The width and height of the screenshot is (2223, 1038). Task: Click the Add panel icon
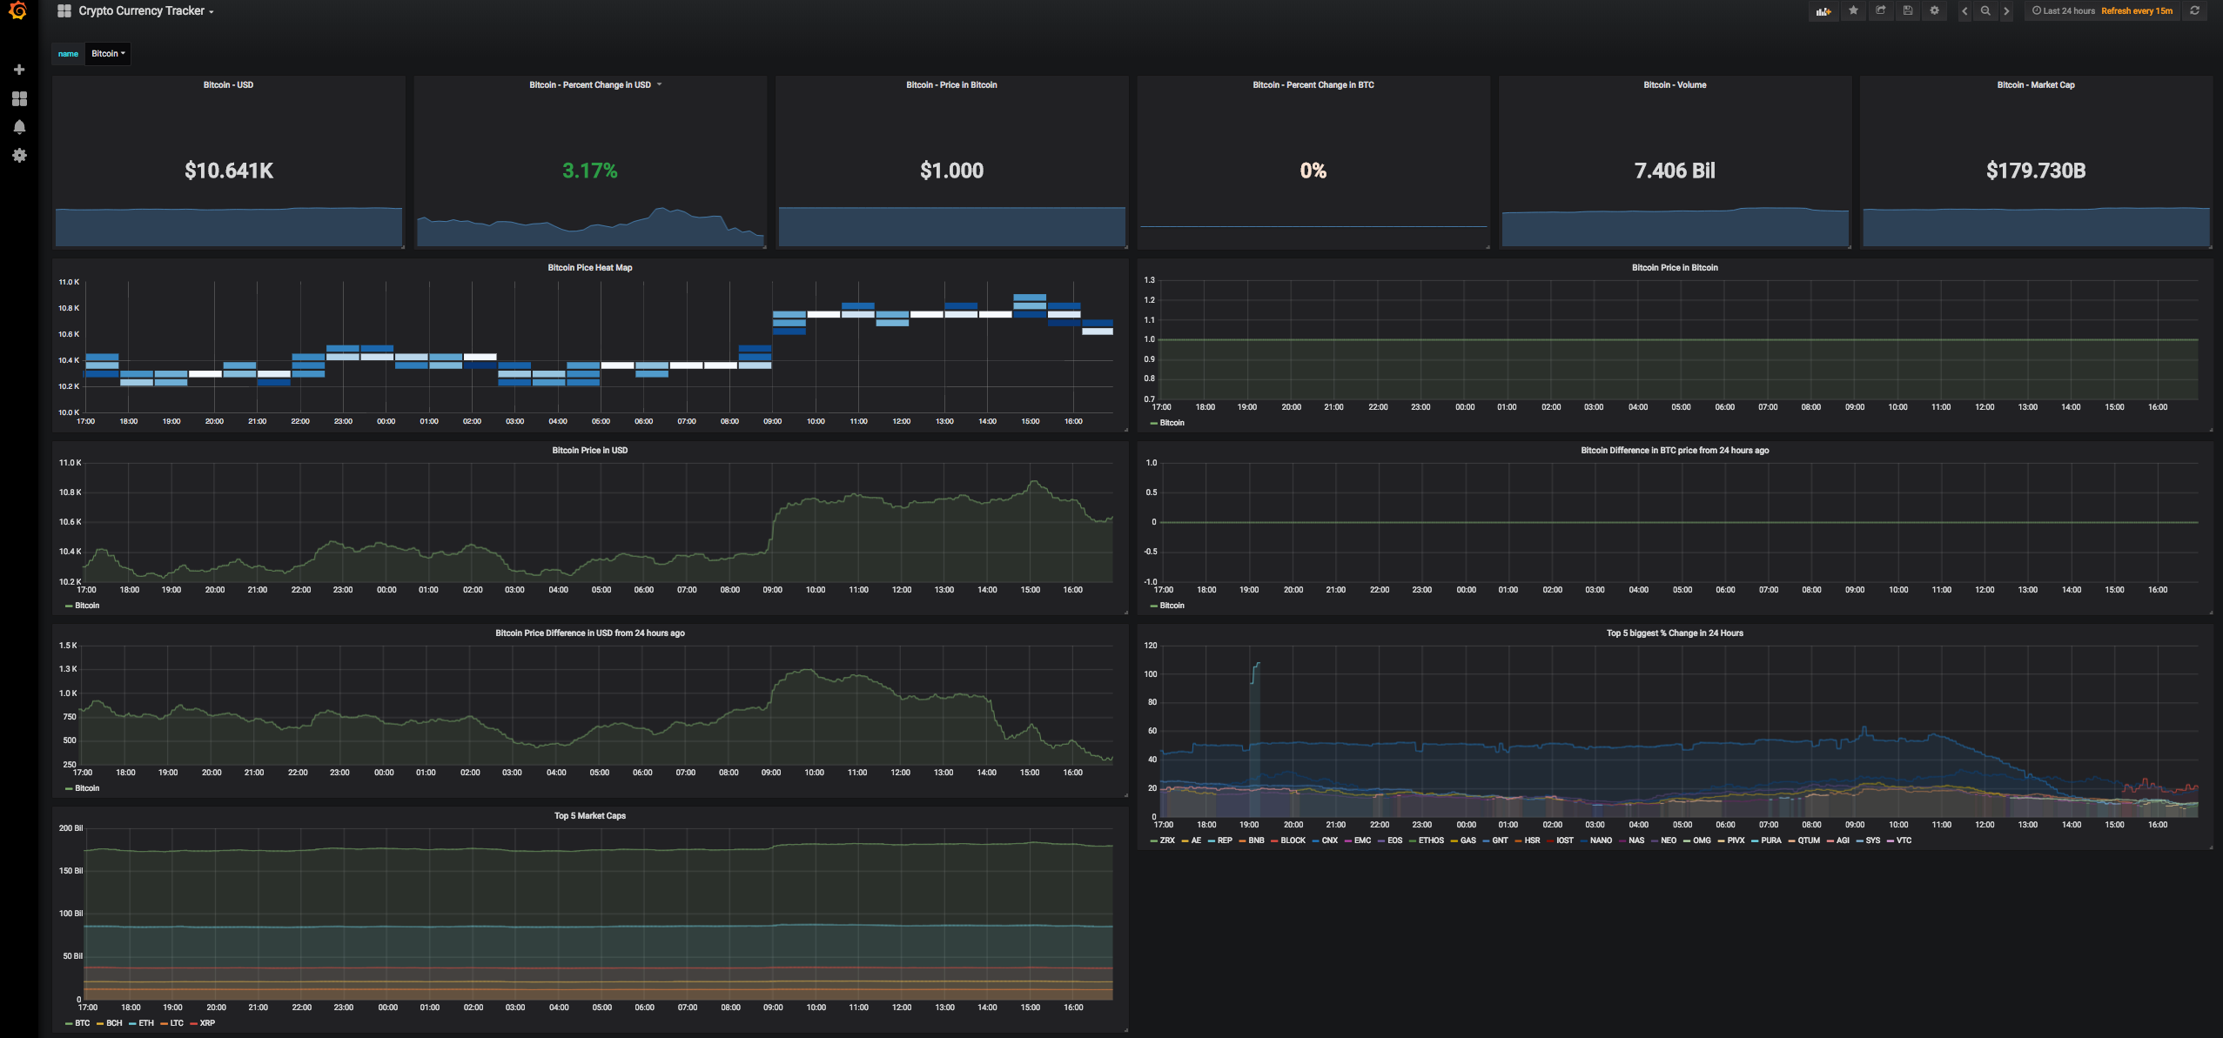pos(1823,11)
